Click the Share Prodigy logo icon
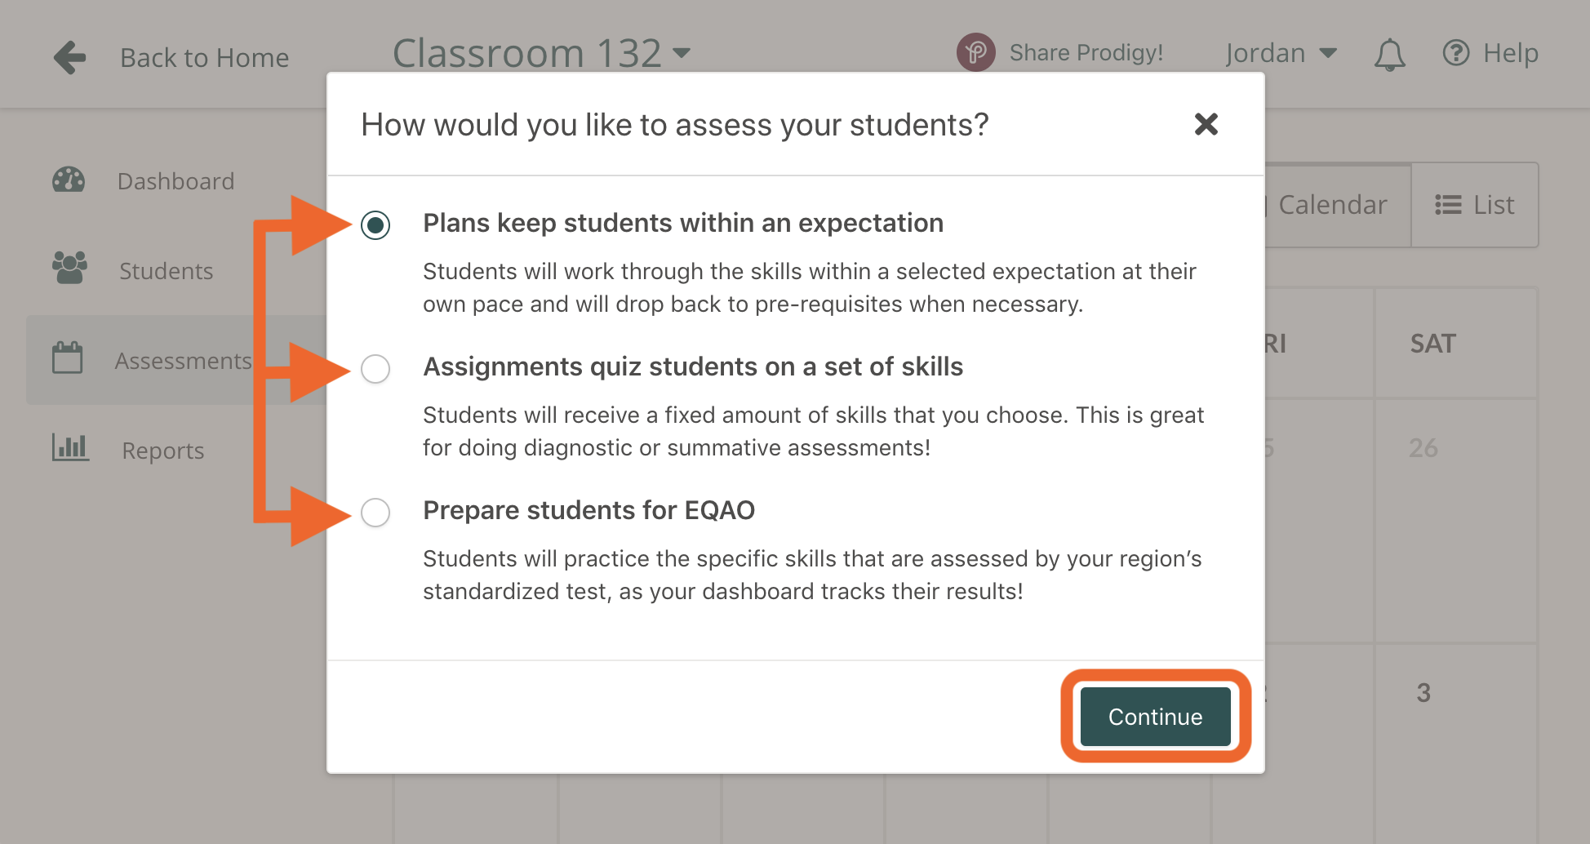This screenshot has width=1590, height=844. (x=975, y=53)
